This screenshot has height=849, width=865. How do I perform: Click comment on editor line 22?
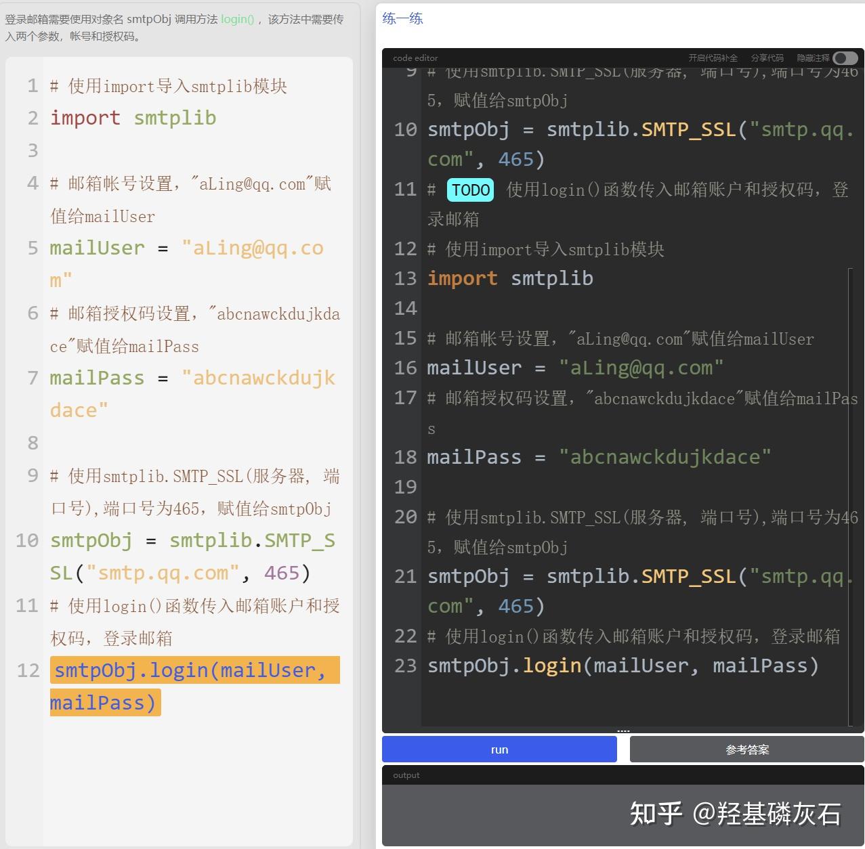coord(633,636)
